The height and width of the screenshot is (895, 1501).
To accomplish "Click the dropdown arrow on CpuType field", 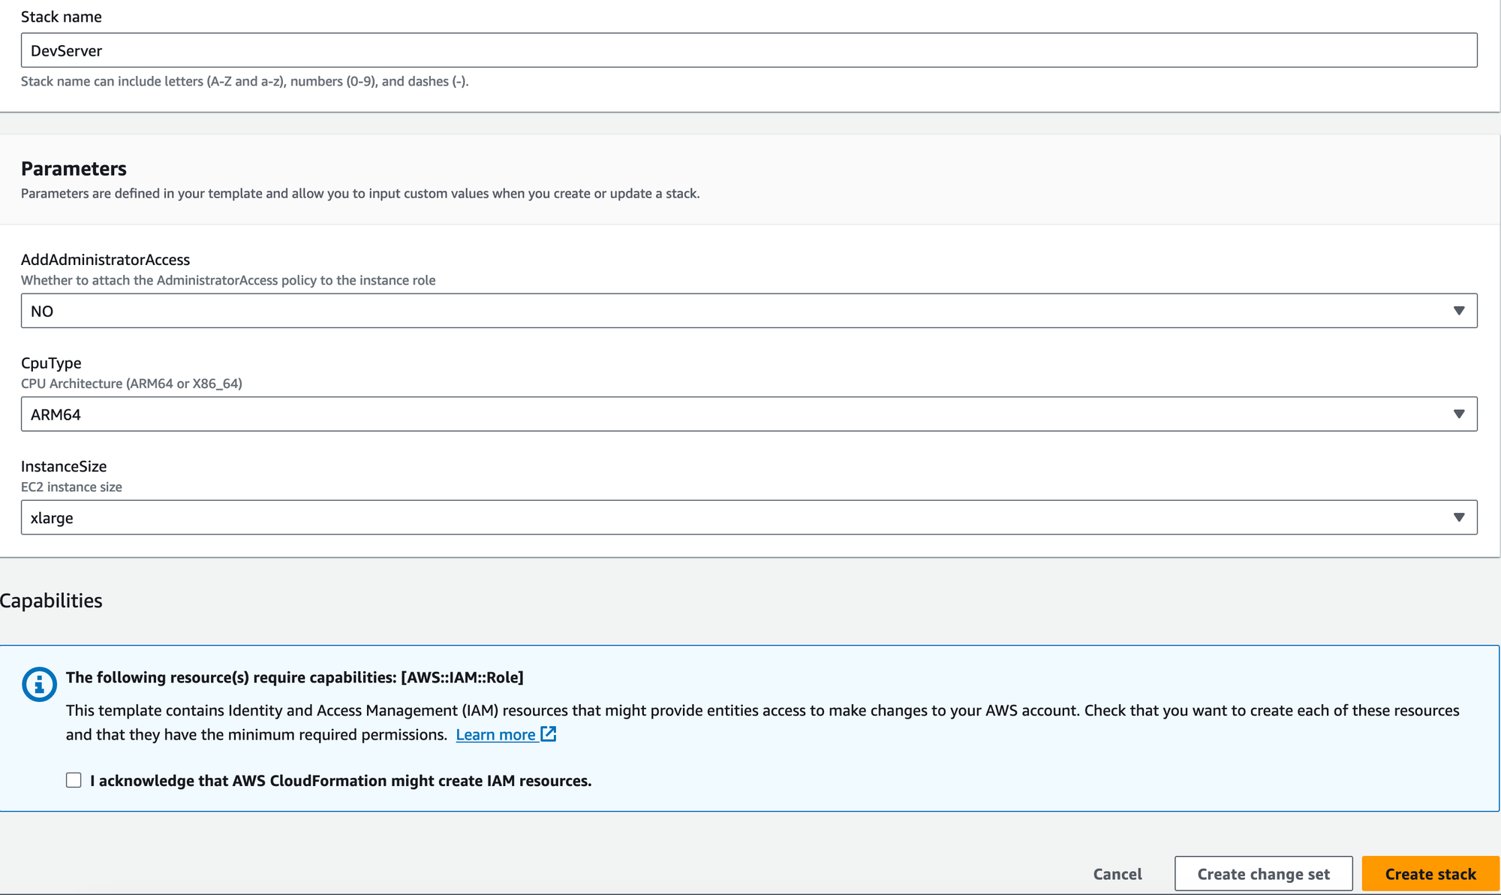I will click(1458, 414).
